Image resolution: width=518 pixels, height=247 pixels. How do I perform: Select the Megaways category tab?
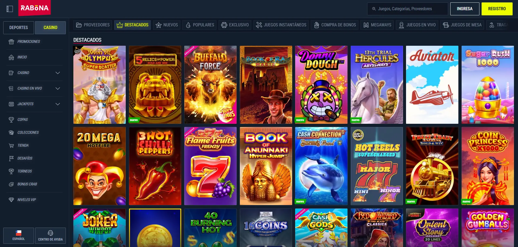[x=377, y=25]
